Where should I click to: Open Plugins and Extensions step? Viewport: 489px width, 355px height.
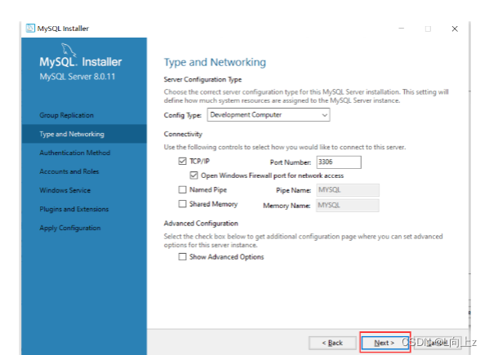[x=84, y=209]
